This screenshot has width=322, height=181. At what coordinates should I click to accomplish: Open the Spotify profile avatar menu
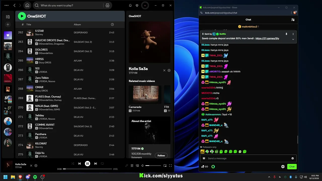[145, 5]
